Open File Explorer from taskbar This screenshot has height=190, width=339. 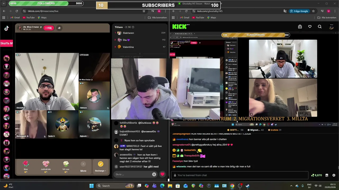pyautogui.click(x=170, y=186)
